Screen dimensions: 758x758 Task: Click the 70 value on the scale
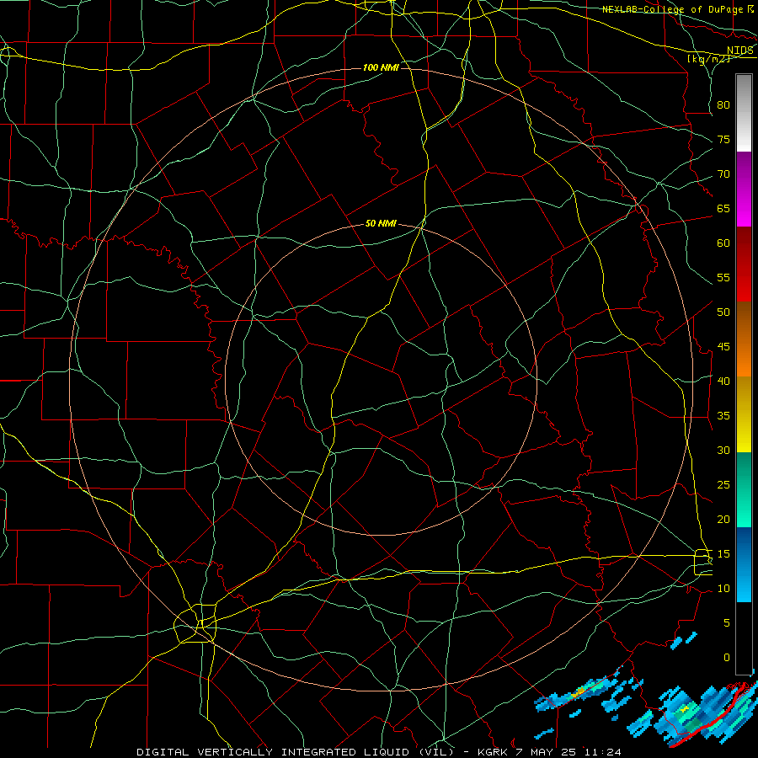(723, 174)
